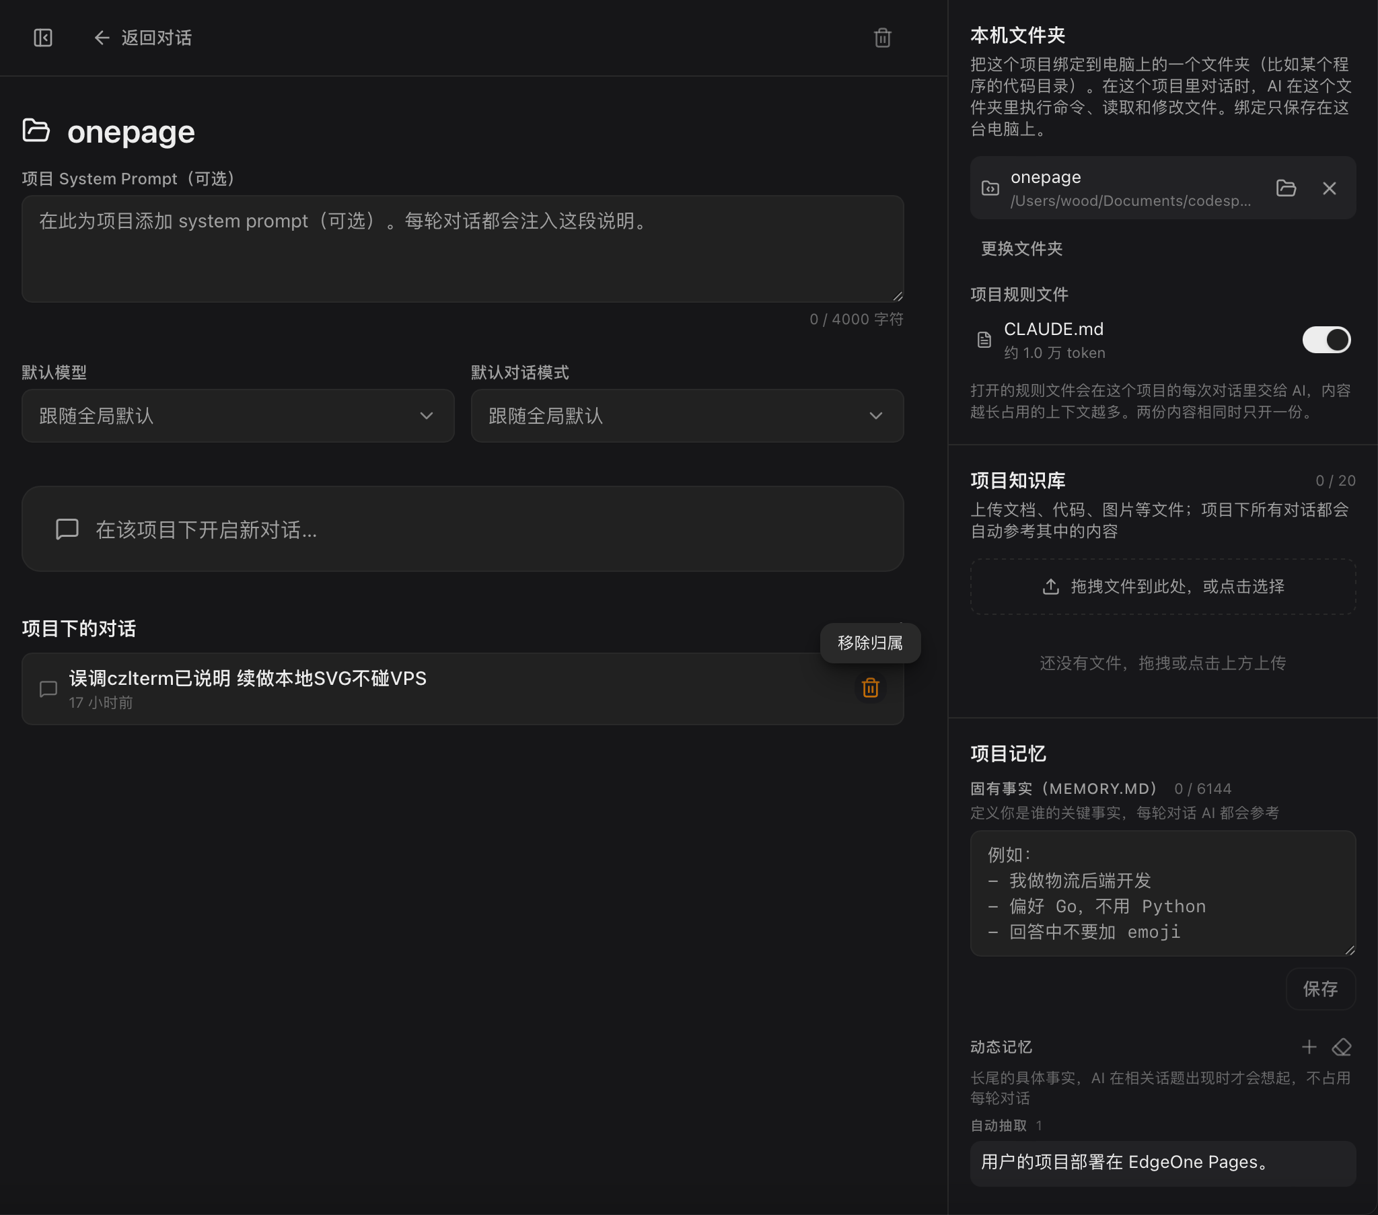This screenshot has height=1215, width=1378.
Task: Focus the 项目 System Prompt text area
Action: coord(462,249)
